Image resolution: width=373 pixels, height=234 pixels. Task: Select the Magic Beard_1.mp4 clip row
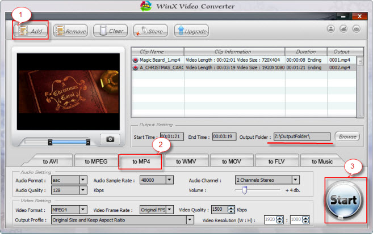tap(244, 60)
